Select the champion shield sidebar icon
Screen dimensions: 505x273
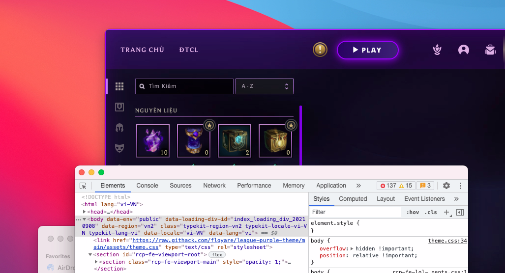click(119, 107)
